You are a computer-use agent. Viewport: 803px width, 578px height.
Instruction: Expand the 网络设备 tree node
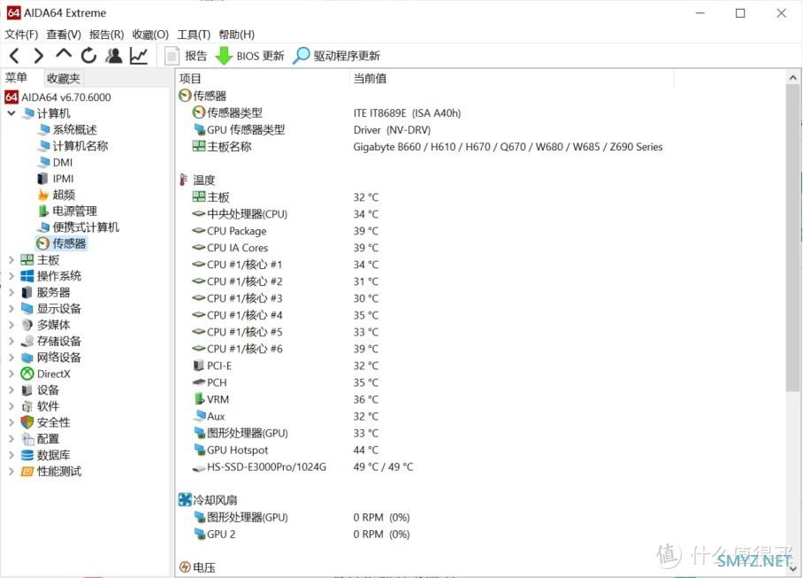point(11,358)
